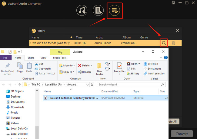The height and width of the screenshot is (139, 197).
Task: Select 3D Objects in navigation pane
Action: (x=15, y=91)
